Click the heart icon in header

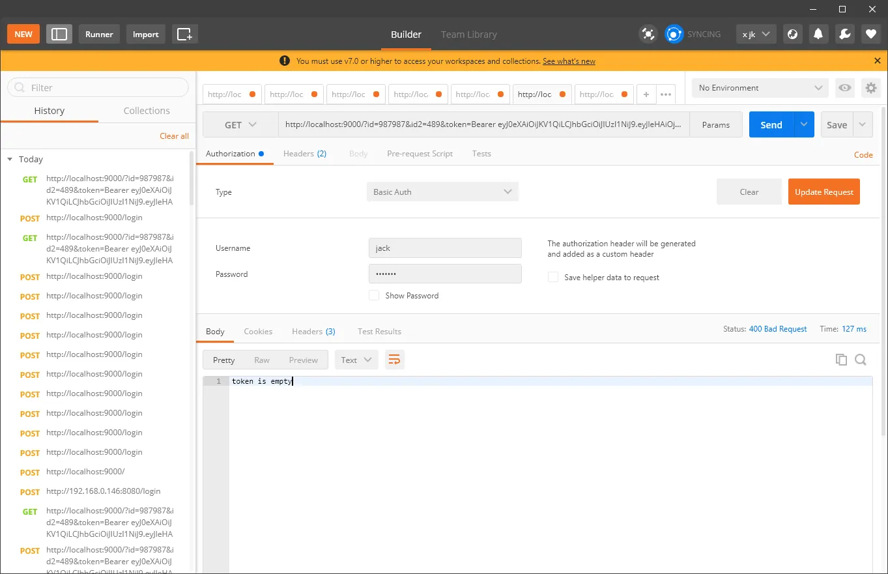click(871, 34)
